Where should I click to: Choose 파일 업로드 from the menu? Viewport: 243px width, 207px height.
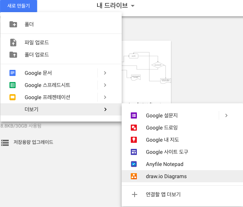(61, 43)
